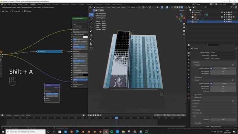The height and width of the screenshot is (134, 238).
Task: Open the Feature Set dropdown
Action: point(223,55)
